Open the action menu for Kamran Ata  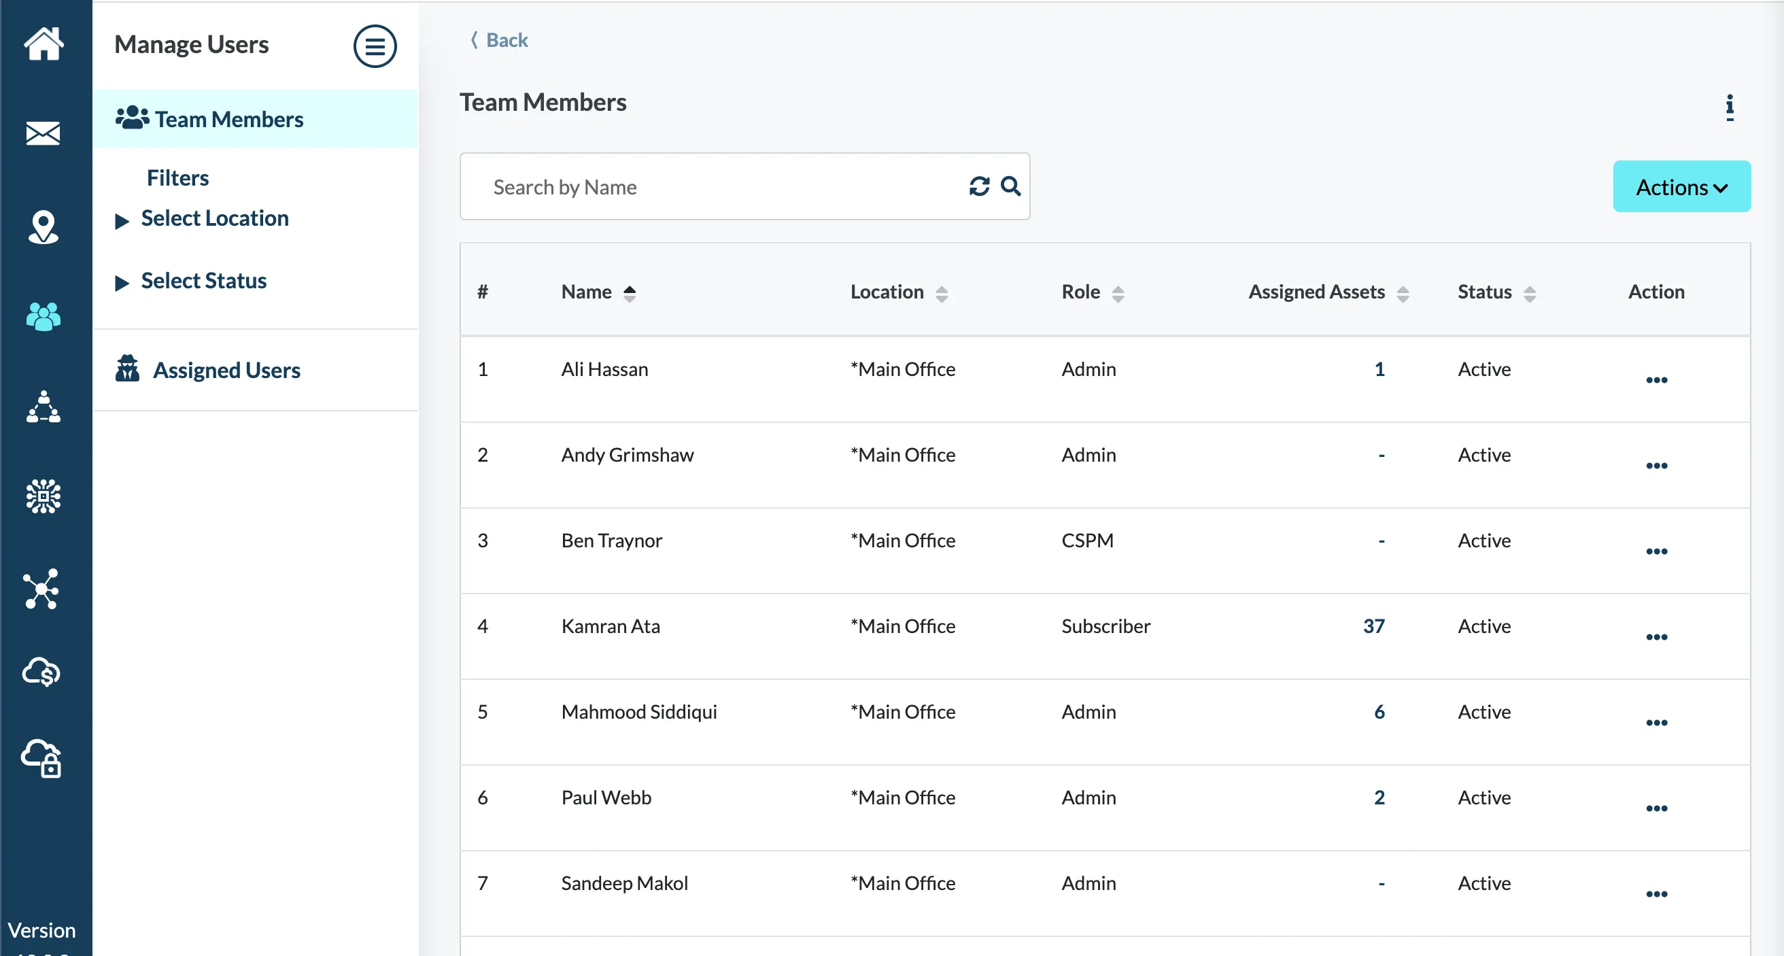click(x=1657, y=637)
